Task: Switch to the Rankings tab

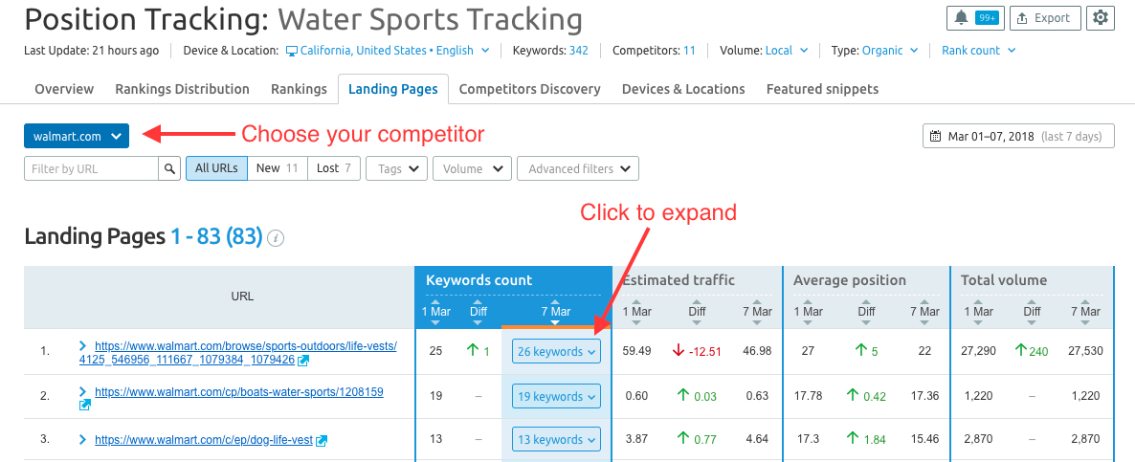Action: 299,89
